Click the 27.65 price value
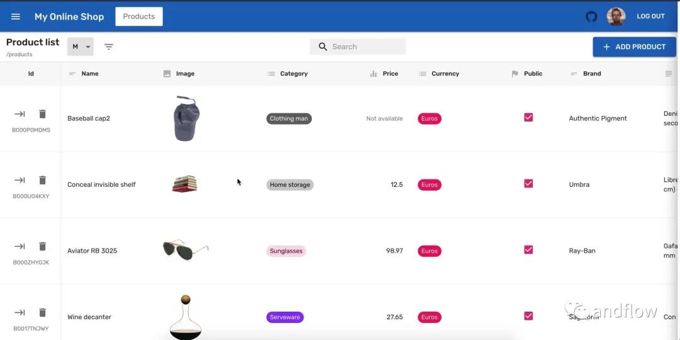Screen dimensions: 680x340 (395, 317)
